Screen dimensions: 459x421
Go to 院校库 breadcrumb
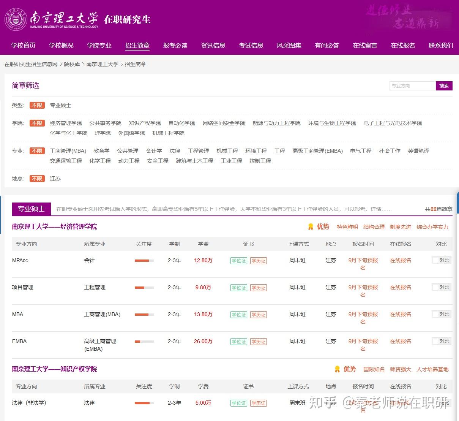72,64
